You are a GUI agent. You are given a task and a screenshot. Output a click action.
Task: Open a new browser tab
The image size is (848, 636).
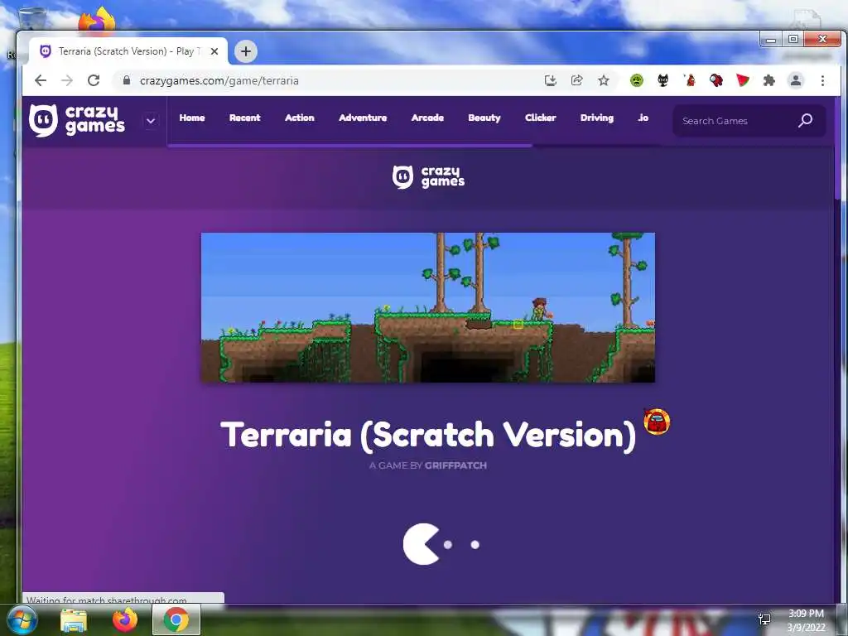[x=246, y=51]
